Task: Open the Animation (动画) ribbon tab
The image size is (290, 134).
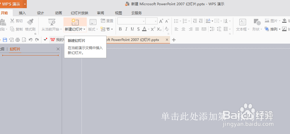Action: point(59,13)
